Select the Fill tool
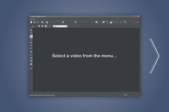 coord(31,43)
